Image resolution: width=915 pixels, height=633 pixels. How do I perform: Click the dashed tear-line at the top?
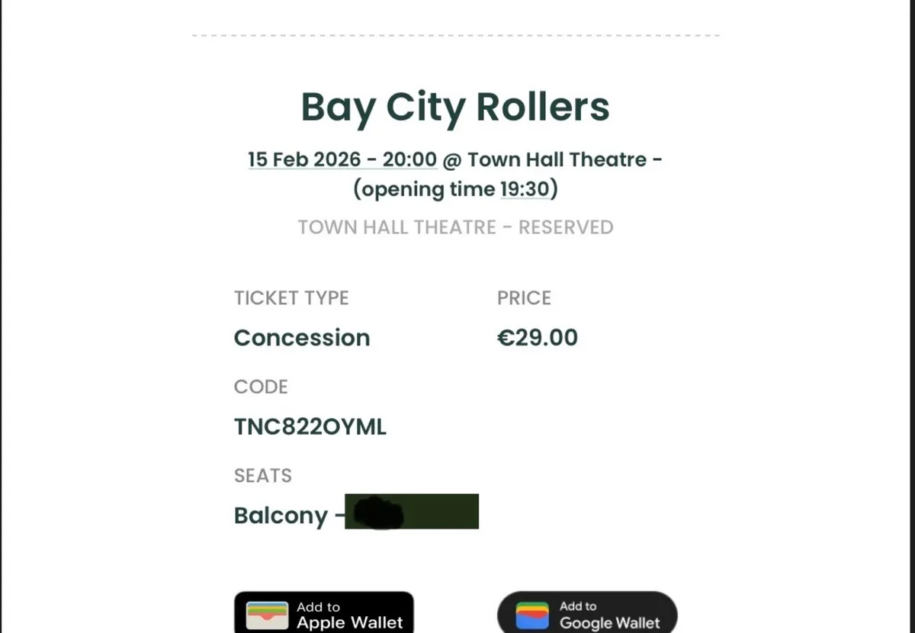pos(455,34)
